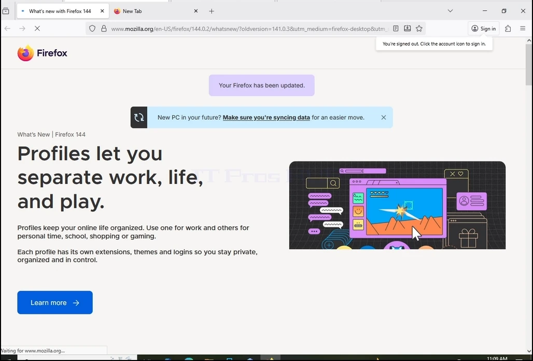Click the Your Firefox has been updated notice
The image size is (533, 361).
[262, 85]
